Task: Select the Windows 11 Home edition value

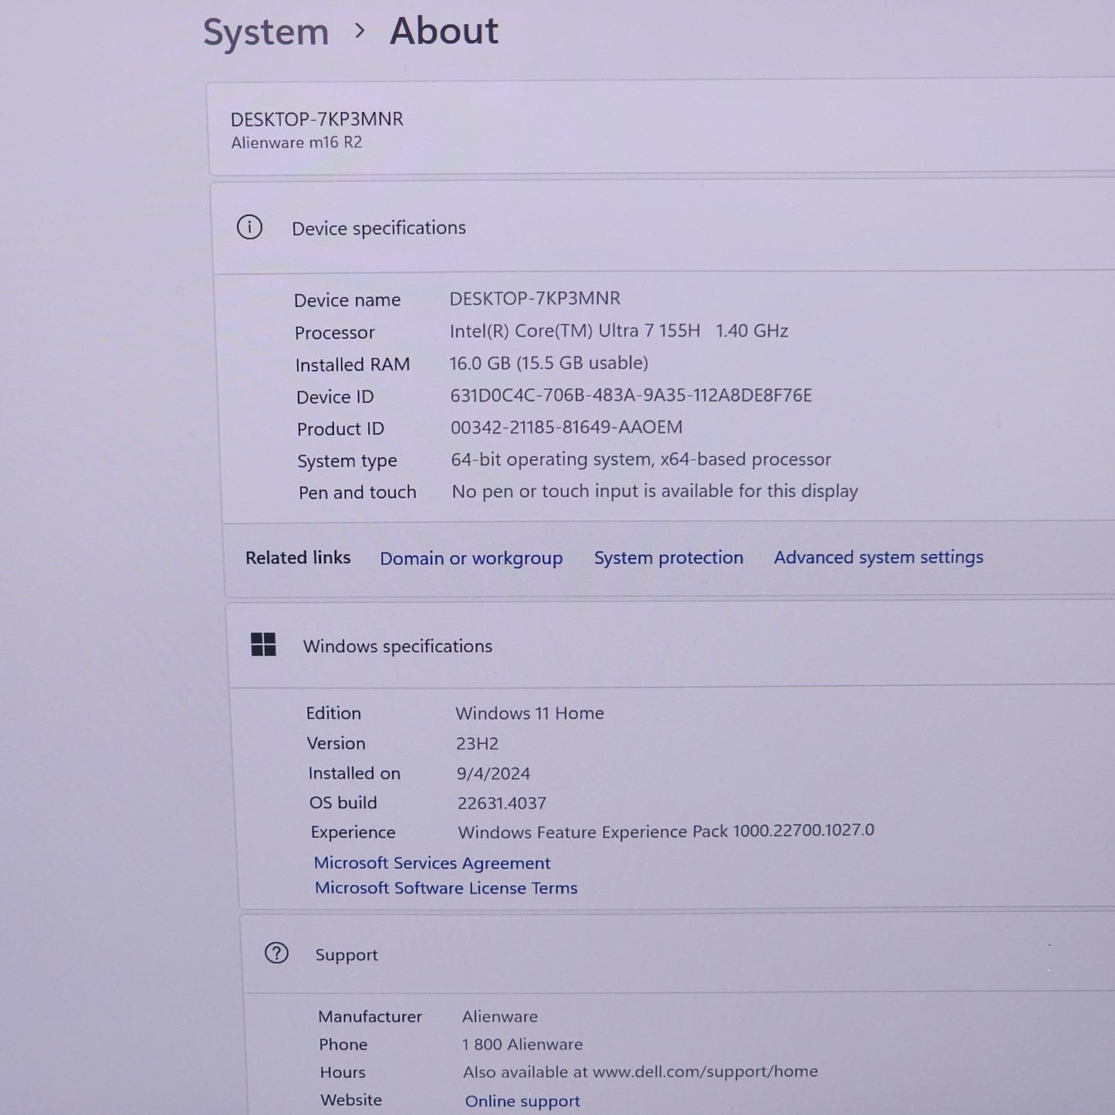Action: [529, 713]
